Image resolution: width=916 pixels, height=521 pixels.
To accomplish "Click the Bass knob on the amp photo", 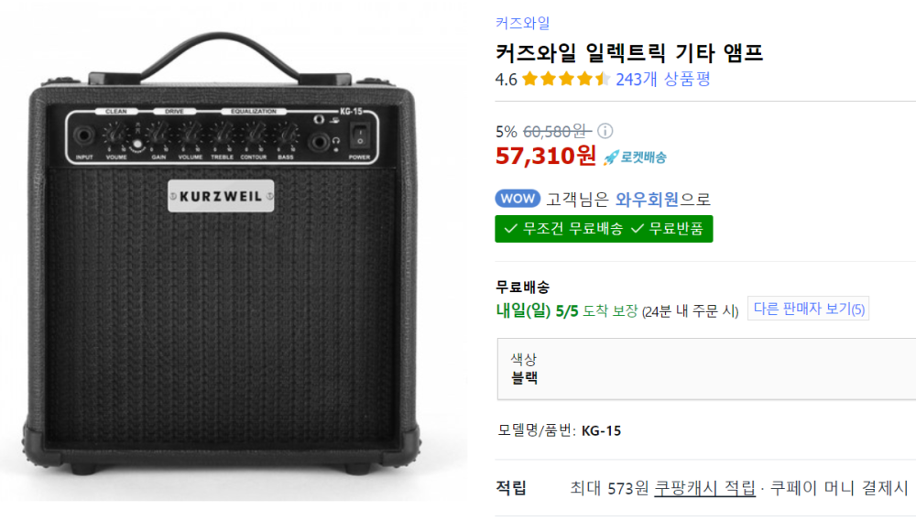I will 285,134.
